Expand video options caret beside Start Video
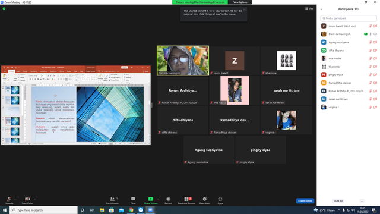 (34, 199)
